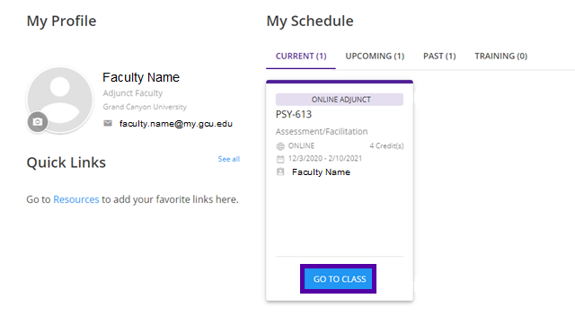Click the calendar icon beside course dates
Image resolution: width=575 pixels, height=325 pixels.
tap(280, 159)
